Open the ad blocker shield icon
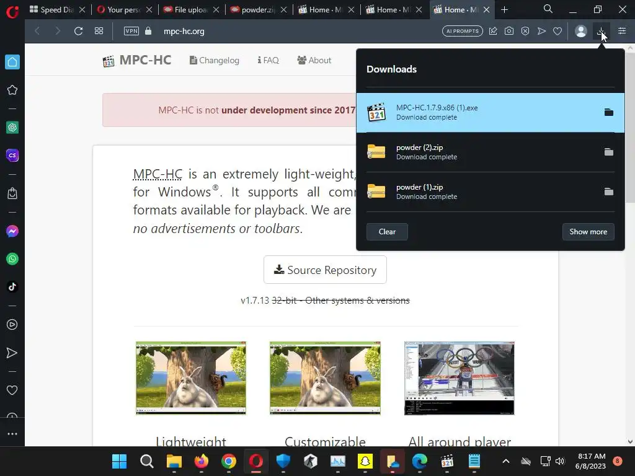Image resolution: width=635 pixels, height=476 pixels. (525, 31)
